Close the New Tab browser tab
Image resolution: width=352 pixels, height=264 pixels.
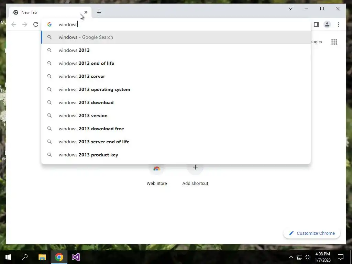86,12
